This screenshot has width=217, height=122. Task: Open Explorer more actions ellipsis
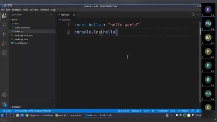(51, 15)
